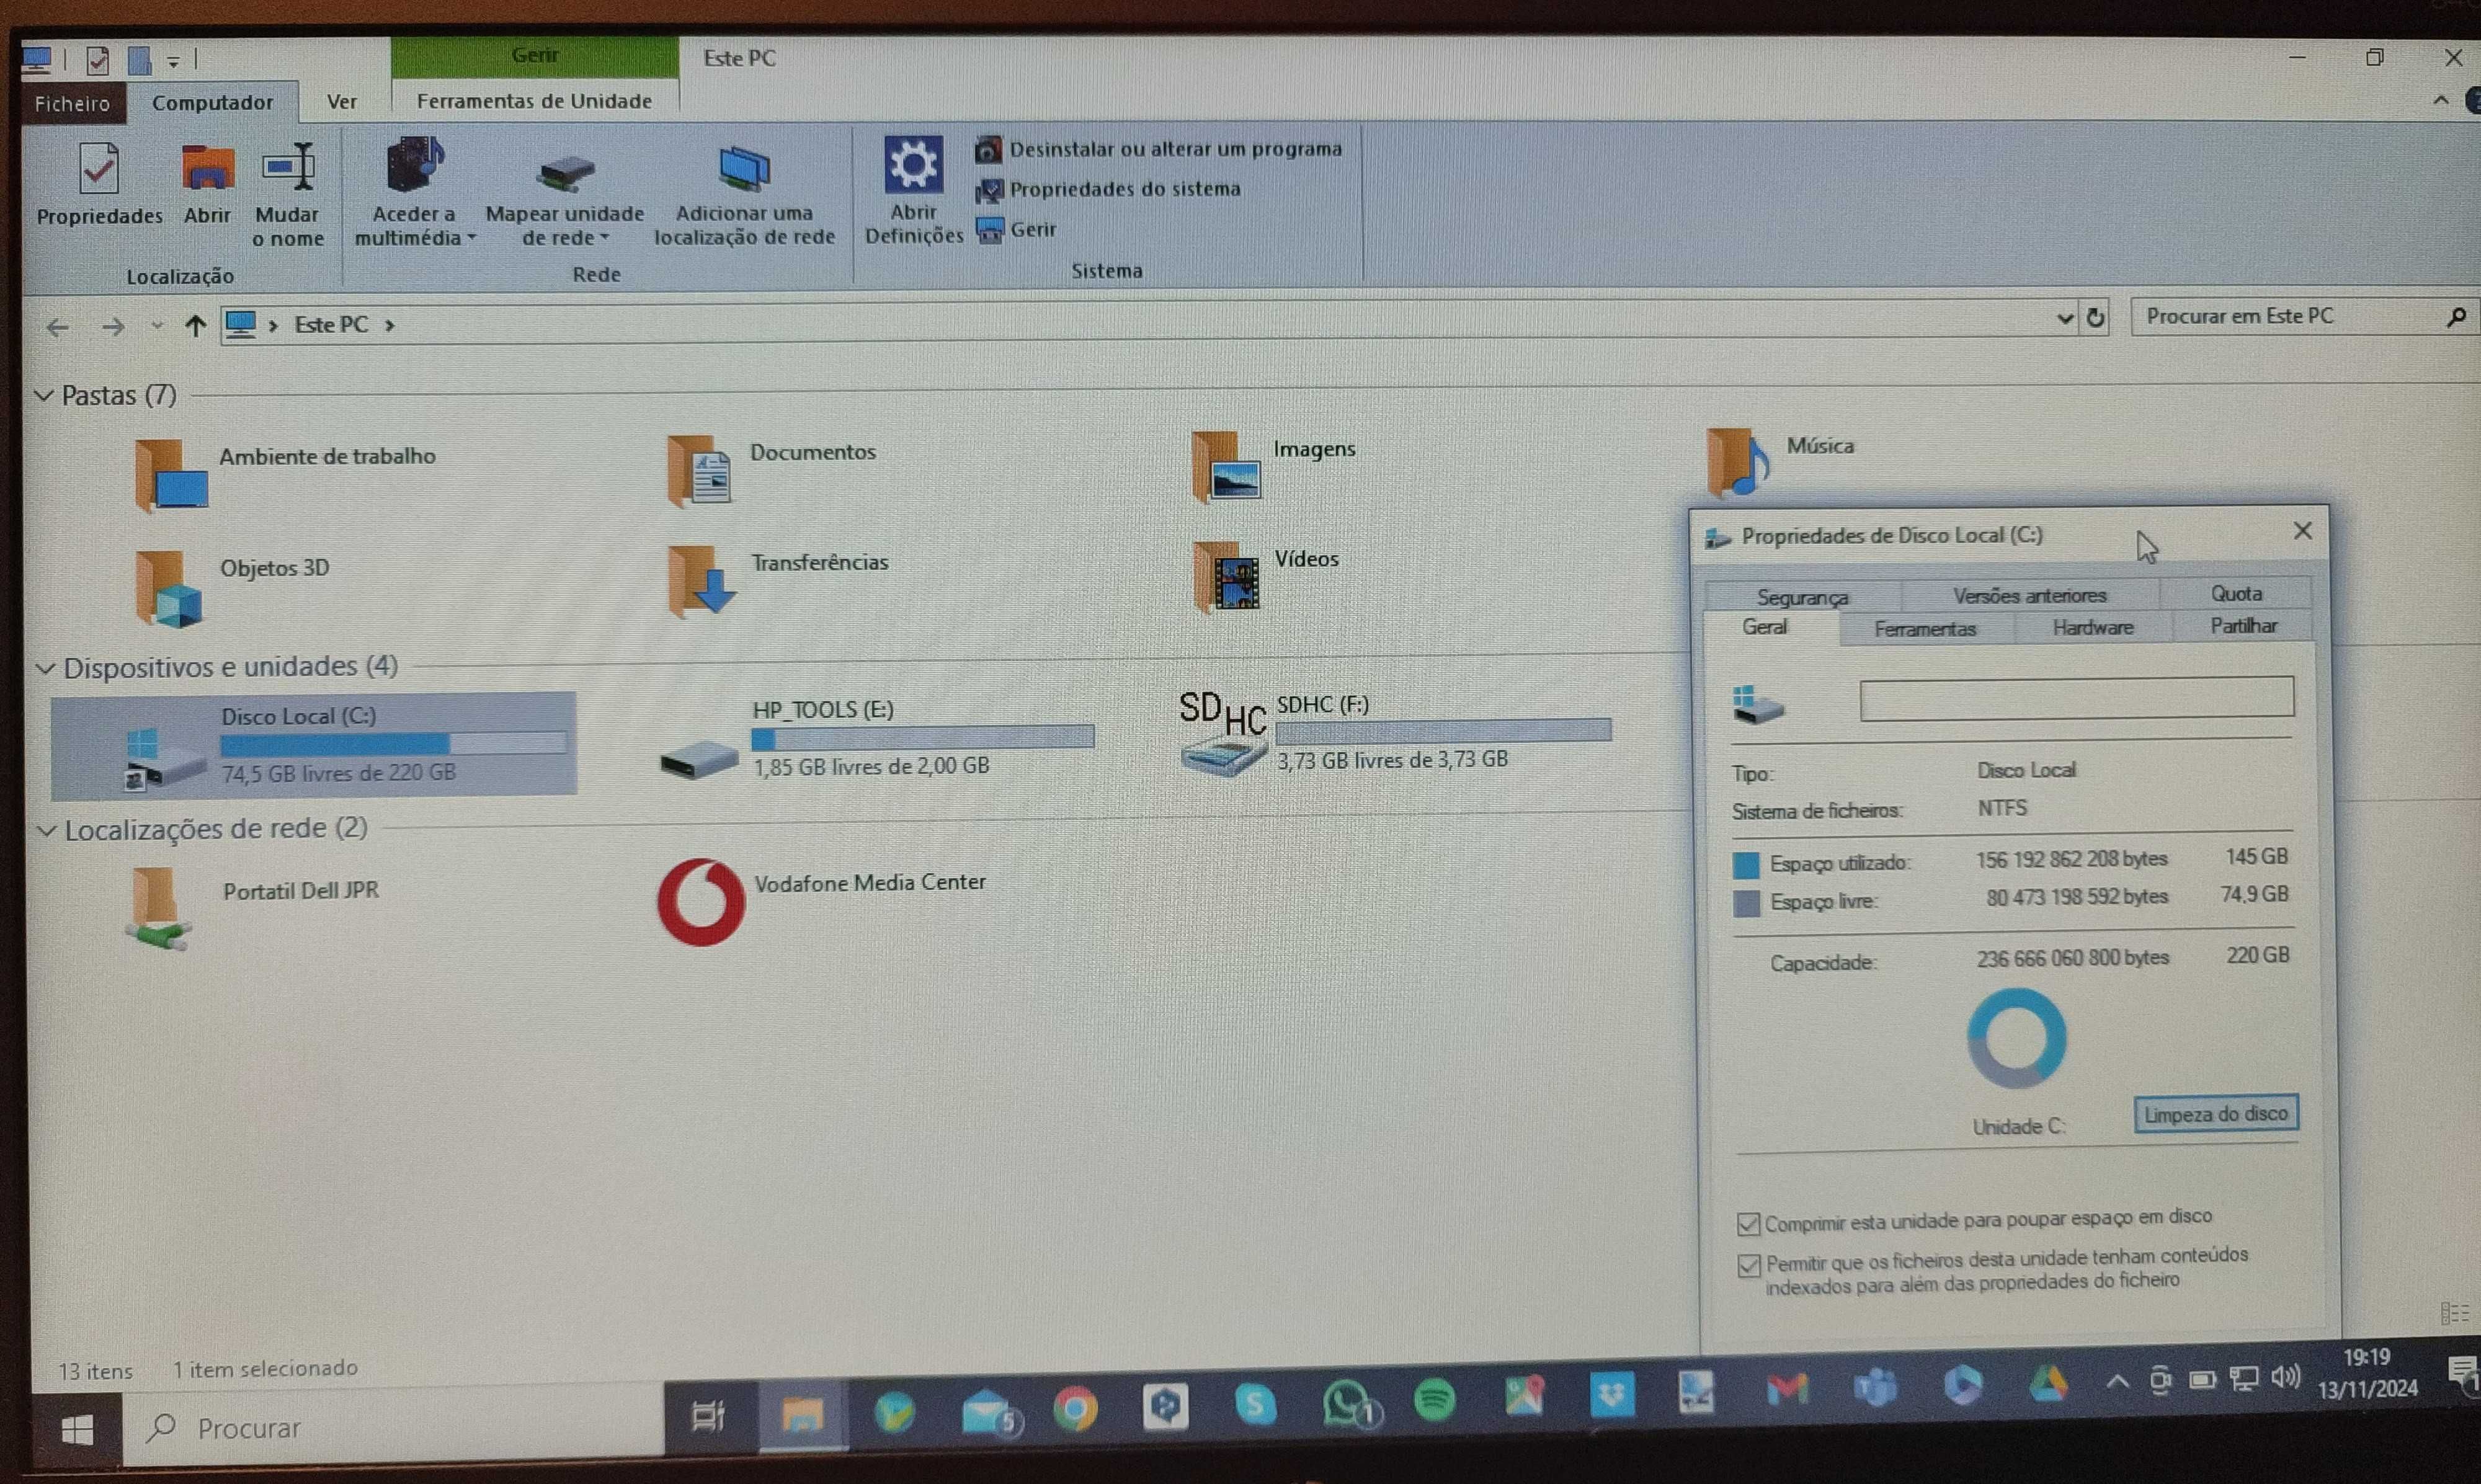2481x1484 pixels.
Task: Show hidden system tray icons
Action: coord(2117,1381)
